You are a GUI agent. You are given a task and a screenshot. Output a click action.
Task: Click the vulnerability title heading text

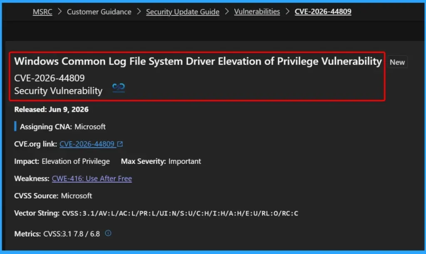click(198, 62)
